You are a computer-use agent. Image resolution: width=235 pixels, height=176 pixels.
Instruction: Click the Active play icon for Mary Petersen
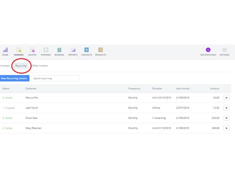click(3, 128)
